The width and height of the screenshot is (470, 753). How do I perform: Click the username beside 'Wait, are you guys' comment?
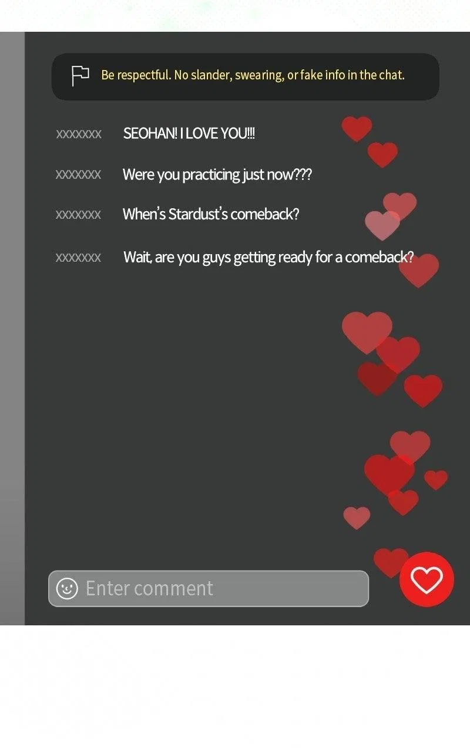78,258
